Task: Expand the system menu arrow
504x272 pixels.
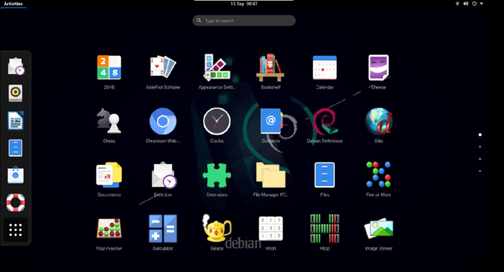Action: [481, 4]
